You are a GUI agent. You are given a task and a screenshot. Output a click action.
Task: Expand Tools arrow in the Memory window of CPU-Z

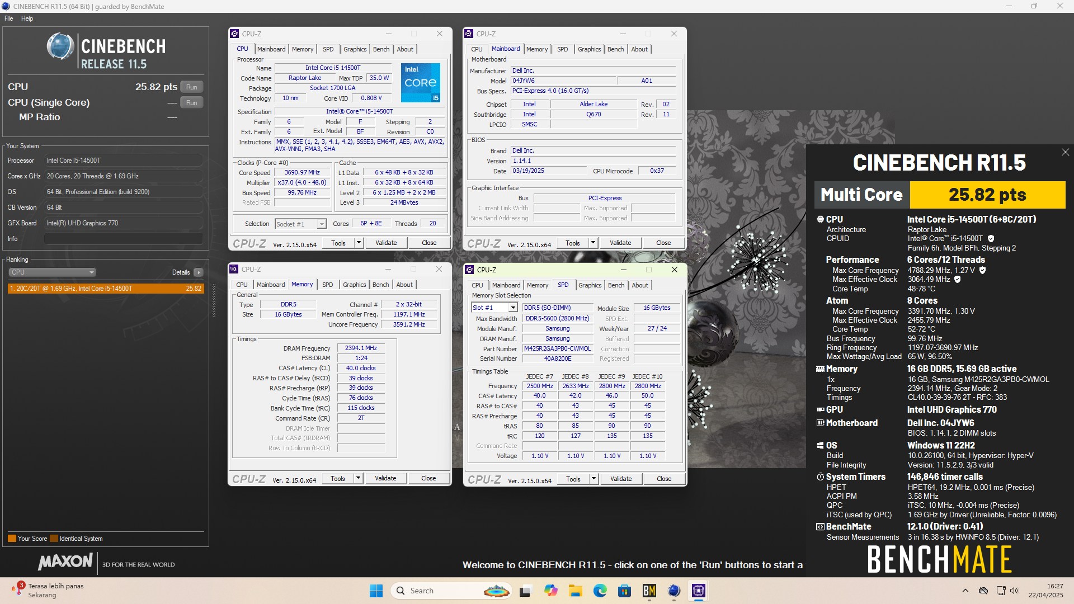point(359,478)
